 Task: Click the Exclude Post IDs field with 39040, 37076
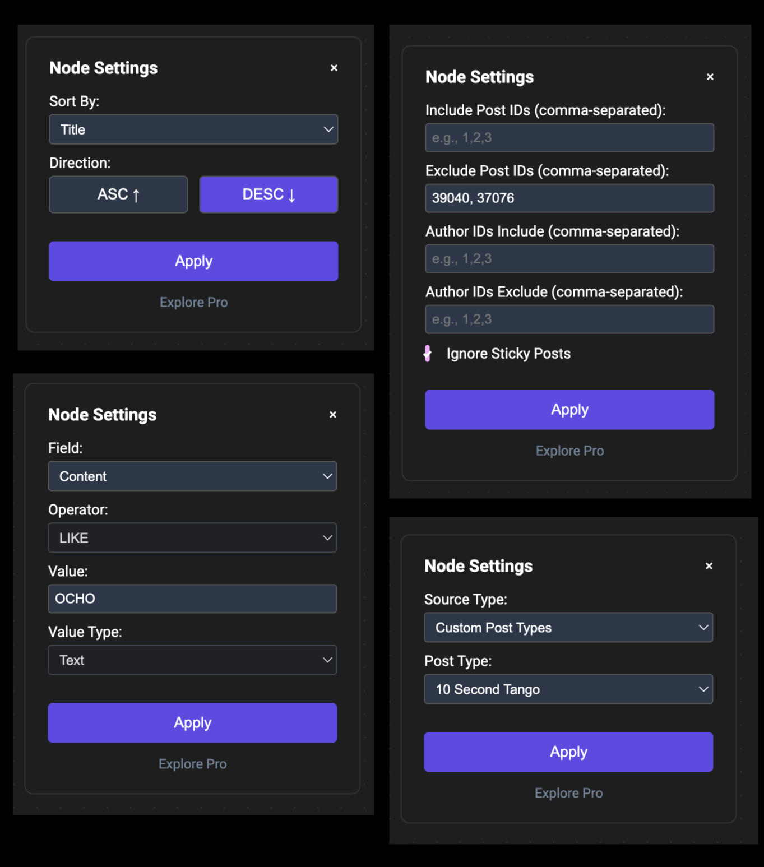569,198
